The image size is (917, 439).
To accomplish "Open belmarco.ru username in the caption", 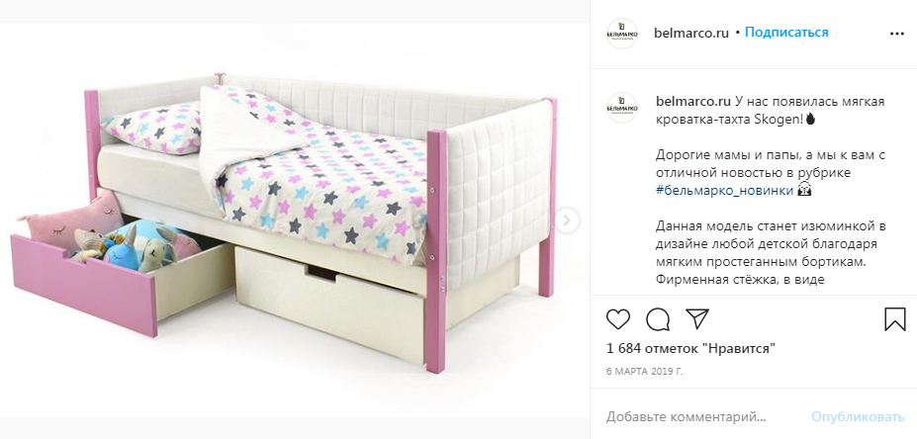I will coord(692,102).
